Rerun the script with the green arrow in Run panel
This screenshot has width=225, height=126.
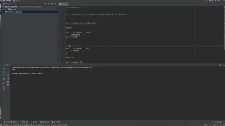[x=4, y=69]
